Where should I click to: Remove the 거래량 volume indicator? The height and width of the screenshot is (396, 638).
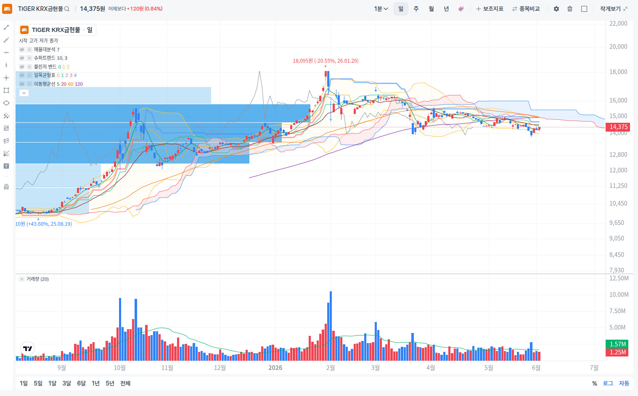(x=22, y=279)
